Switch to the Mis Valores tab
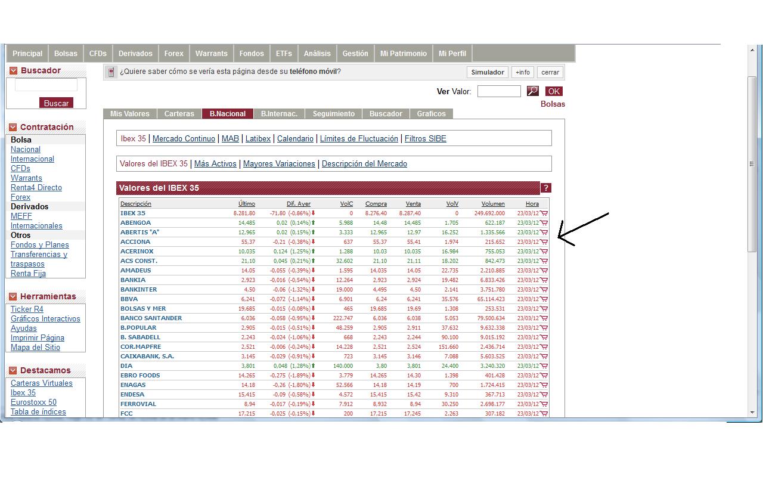Viewport: 763px width, 477px height. coord(130,114)
